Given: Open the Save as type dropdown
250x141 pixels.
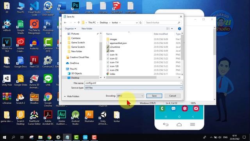Looking at the screenshot, I should (x=134, y=88).
